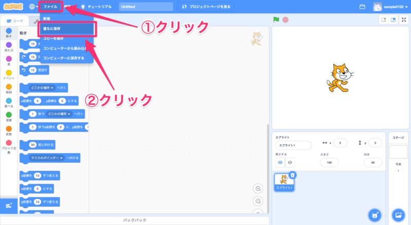Open the language globe dropdown
This screenshot has height=225, width=411.
click(34, 7)
